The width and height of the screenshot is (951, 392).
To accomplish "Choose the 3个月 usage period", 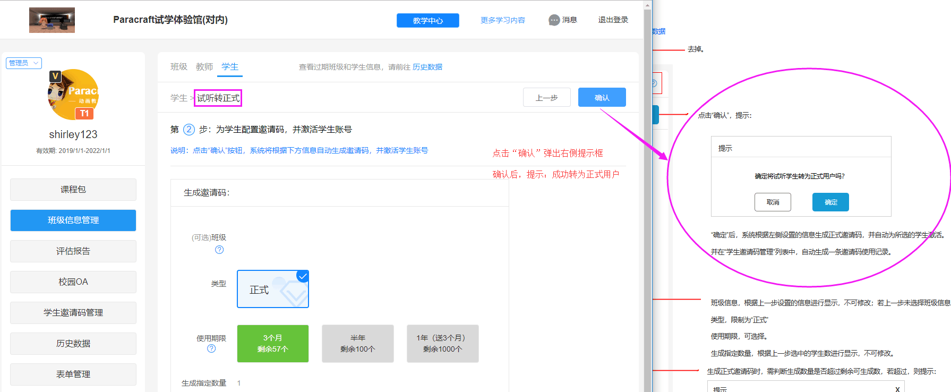I will [273, 344].
